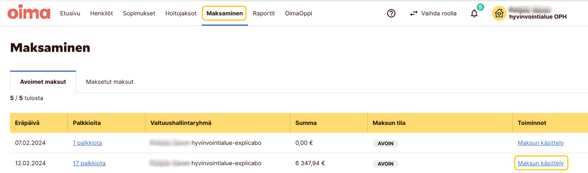The width and height of the screenshot is (588, 173).
Task: Navigate to Hoitojaksot
Action: pyautogui.click(x=181, y=13)
